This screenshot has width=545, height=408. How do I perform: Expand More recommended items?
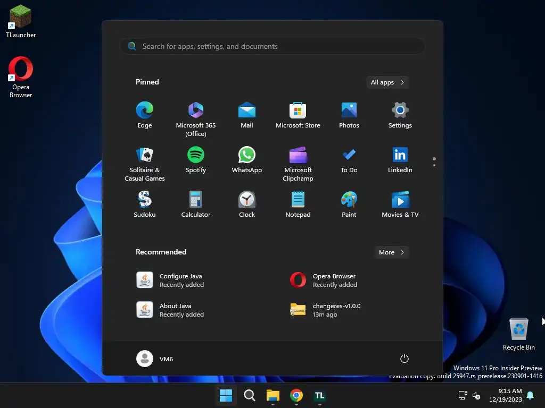click(391, 252)
